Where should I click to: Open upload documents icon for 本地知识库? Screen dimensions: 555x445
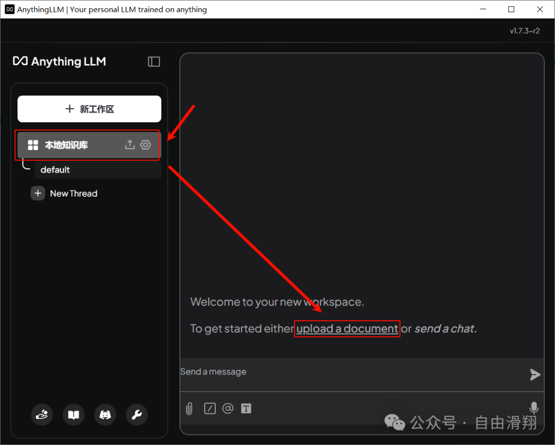[x=130, y=145]
